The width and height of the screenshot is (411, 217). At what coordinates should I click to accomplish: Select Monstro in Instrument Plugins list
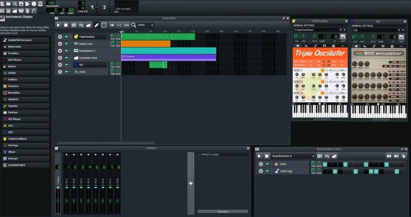pos(26,86)
